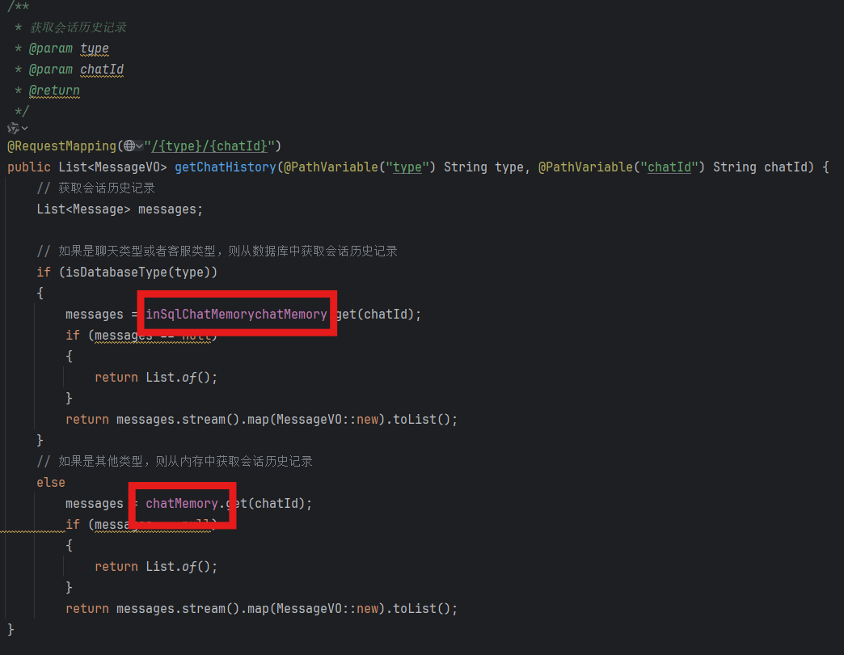The height and width of the screenshot is (655, 844).
Task: Click the yellow squiggly warning line
Action: coord(31,530)
